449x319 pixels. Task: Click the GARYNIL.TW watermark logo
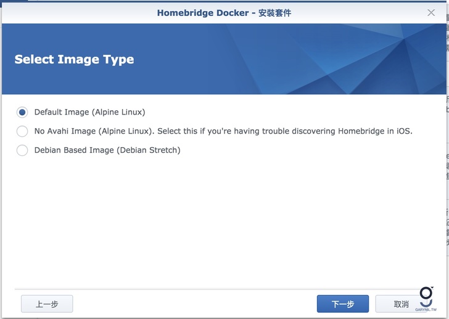coord(426,301)
